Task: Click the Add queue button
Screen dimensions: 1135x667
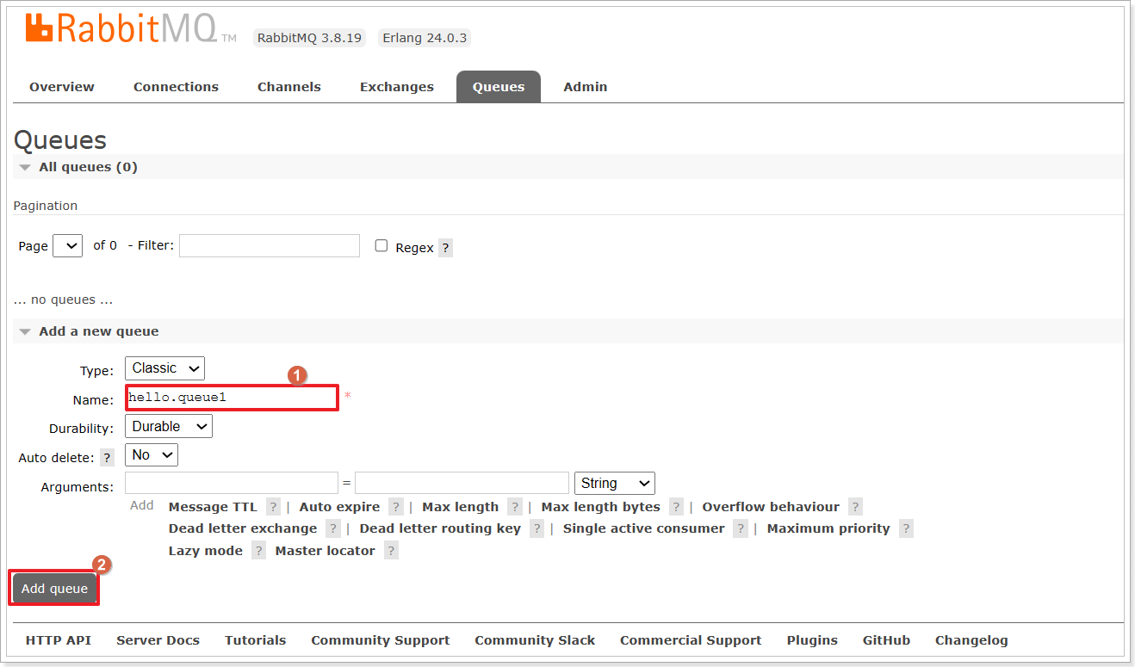Action: point(54,589)
